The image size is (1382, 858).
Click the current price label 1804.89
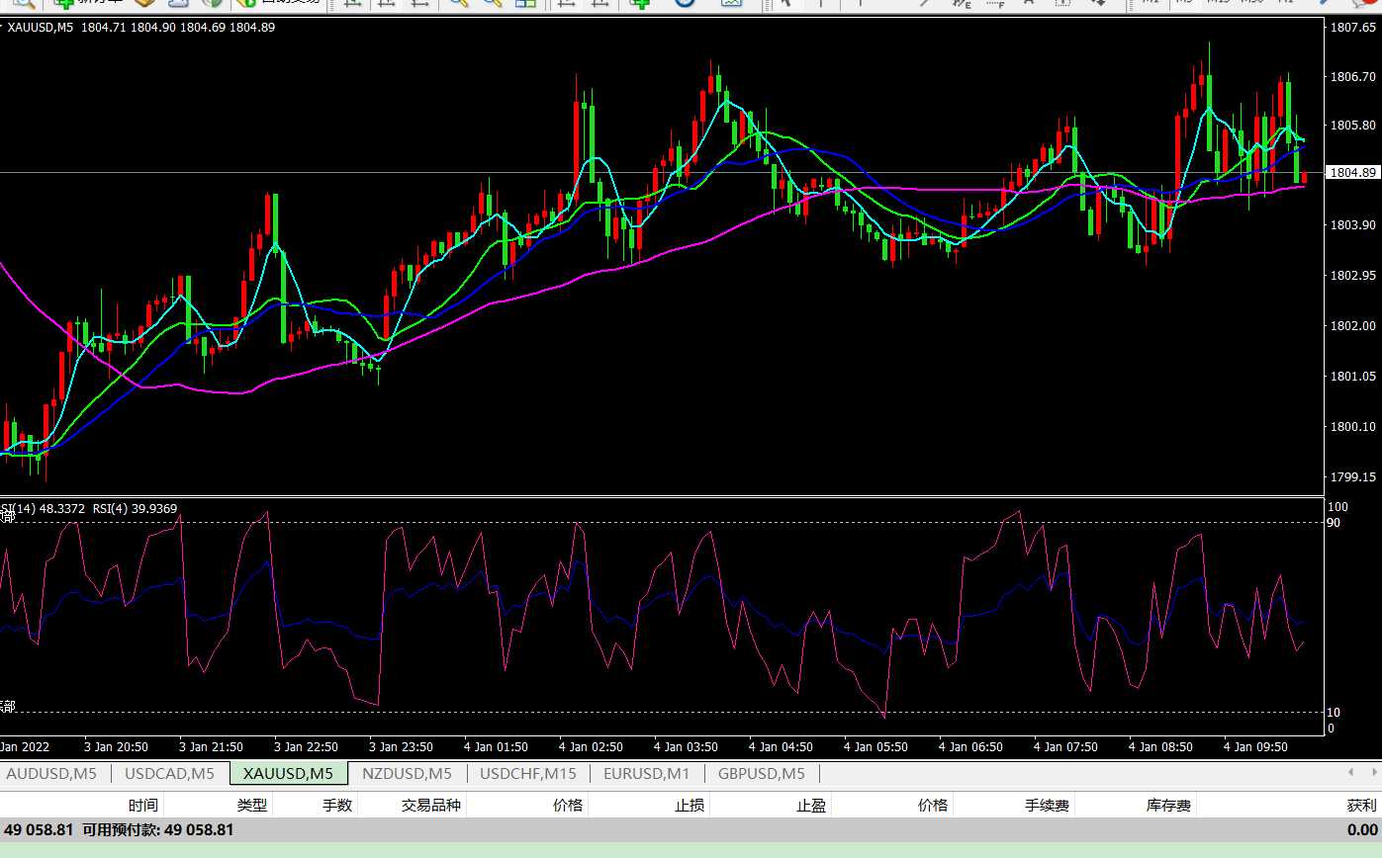pos(1353,172)
